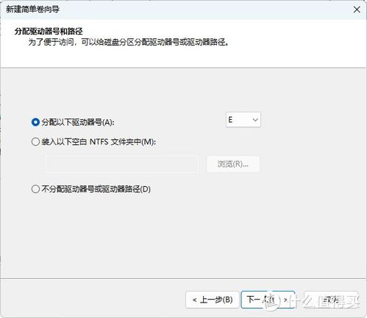This screenshot has height=318, width=367.
Task: Choose the 装入以下空白 NTFS 文件夹中(M) radio option
Action: pyautogui.click(x=35, y=141)
